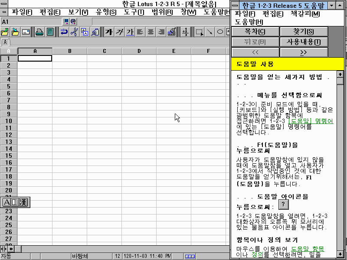This screenshot has width=347, height=260.
Task: Click the Undo arrow icon
Action: pyautogui.click(x=64, y=32)
